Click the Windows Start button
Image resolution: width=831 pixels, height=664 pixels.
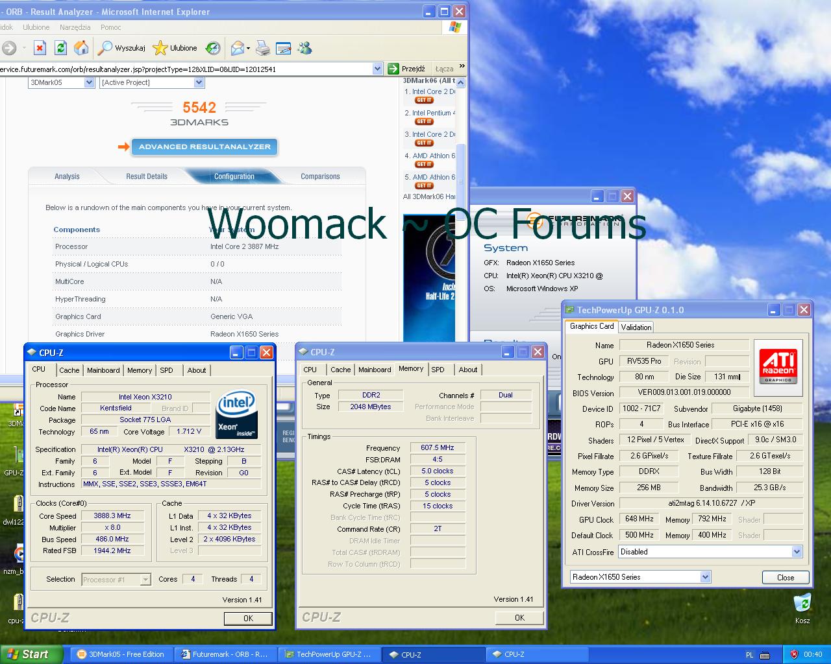click(x=31, y=654)
